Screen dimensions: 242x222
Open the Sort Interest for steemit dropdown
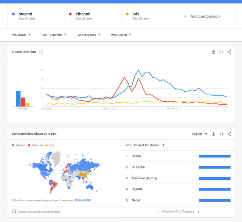pyautogui.click(x=149, y=145)
